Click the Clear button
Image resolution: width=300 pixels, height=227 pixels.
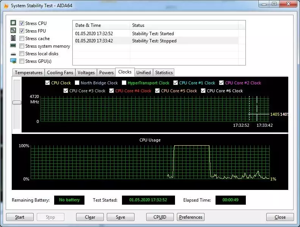click(x=90, y=217)
